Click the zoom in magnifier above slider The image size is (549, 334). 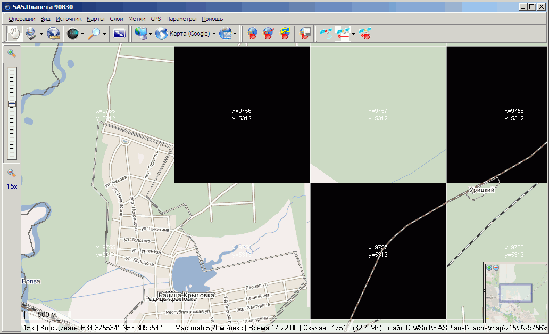12,53
